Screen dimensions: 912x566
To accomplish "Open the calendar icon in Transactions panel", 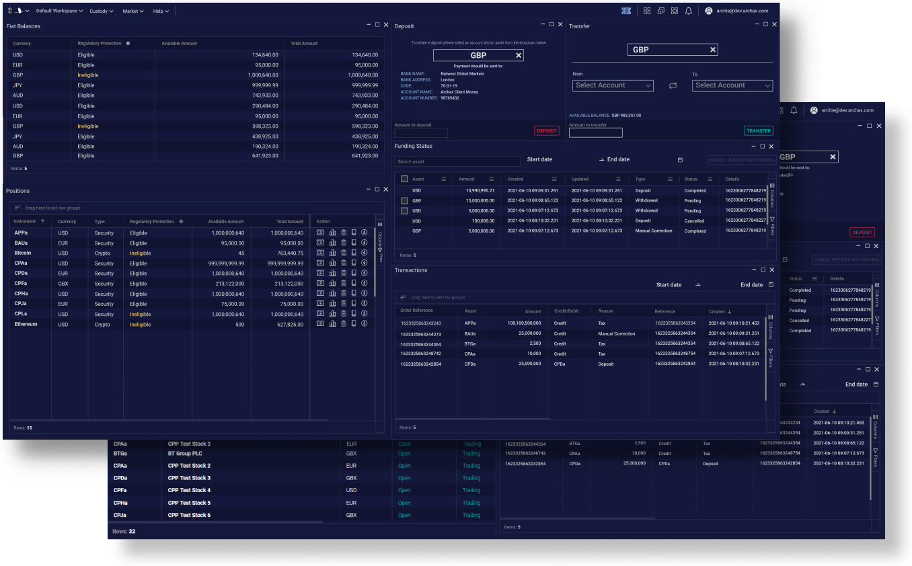I will (x=771, y=285).
